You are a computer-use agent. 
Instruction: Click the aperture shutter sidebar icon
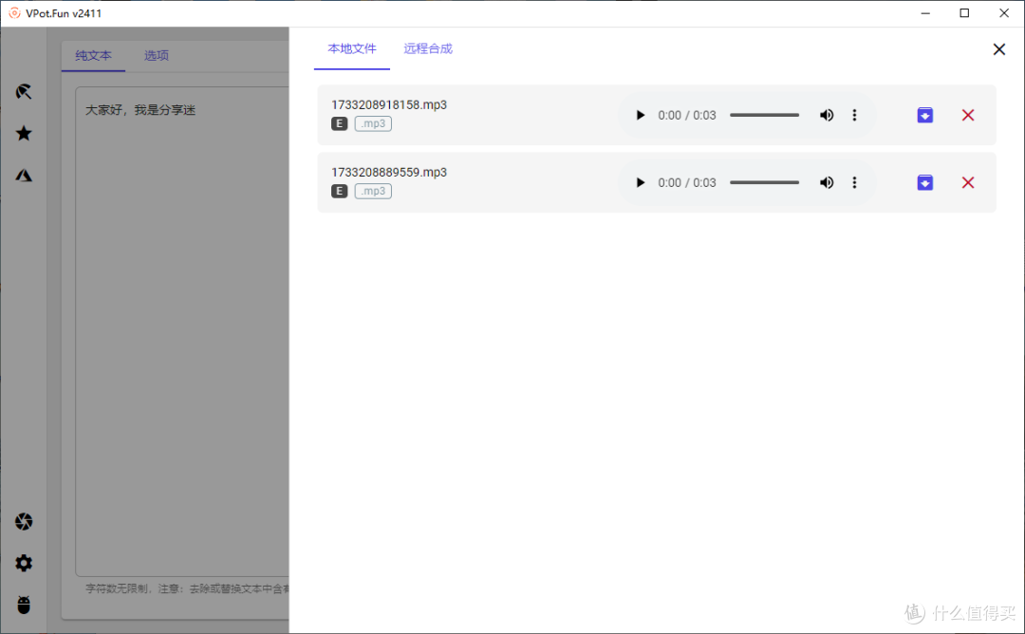pyautogui.click(x=24, y=522)
